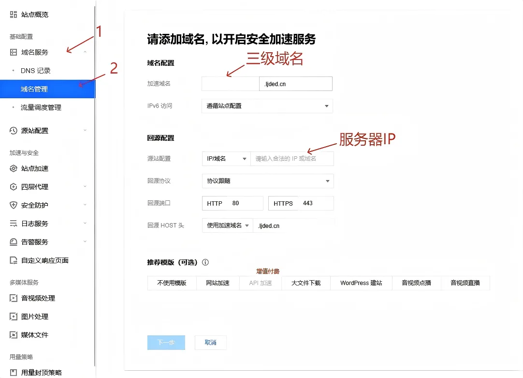The image size is (523, 378).
Task: Open the DNS 记录 menu item
Action: pyautogui.click(x=36, y=71)
